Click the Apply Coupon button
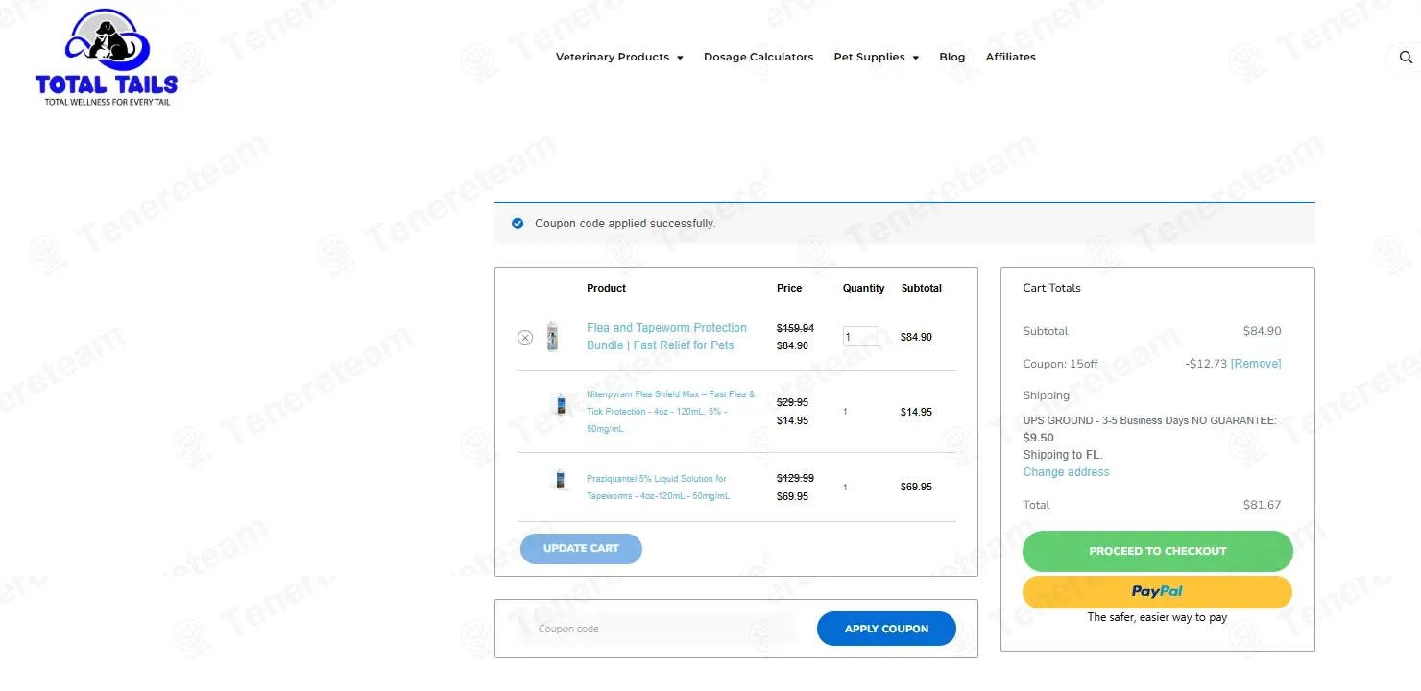The image size is (1421, 691). (886, 629)
